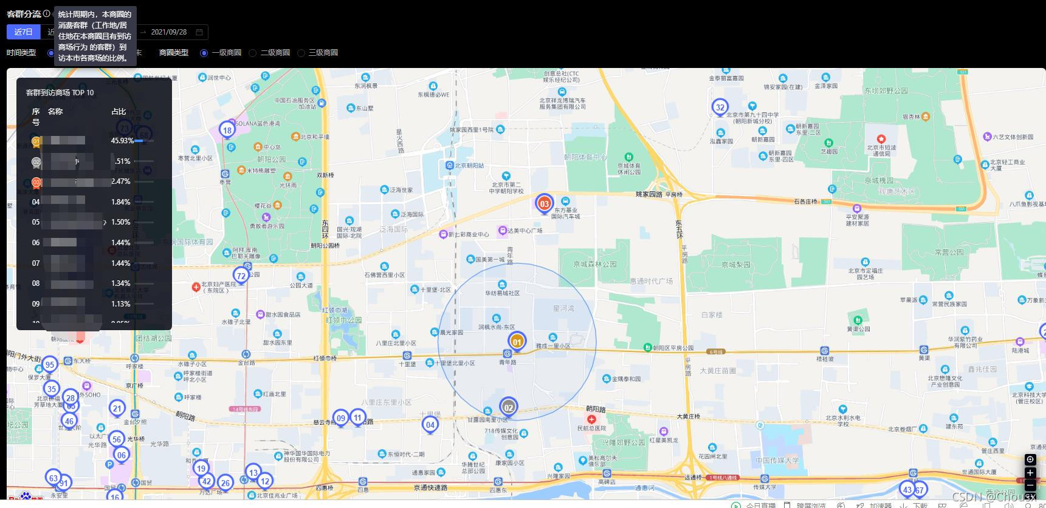Click the 北京朝阳站 railway station icon
This screenshot has width=1046, height=508.
pos(450,165)
